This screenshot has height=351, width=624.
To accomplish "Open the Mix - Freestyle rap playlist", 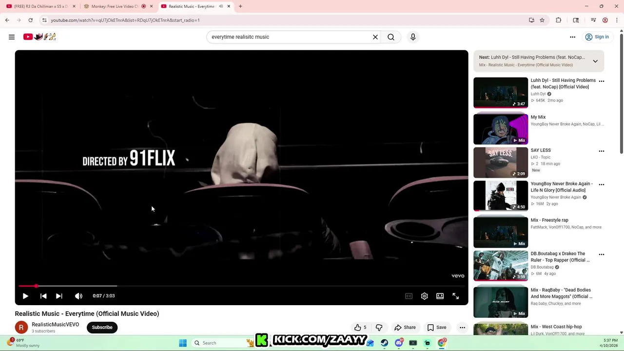I will pyautogui.click(x=549, y=220).
